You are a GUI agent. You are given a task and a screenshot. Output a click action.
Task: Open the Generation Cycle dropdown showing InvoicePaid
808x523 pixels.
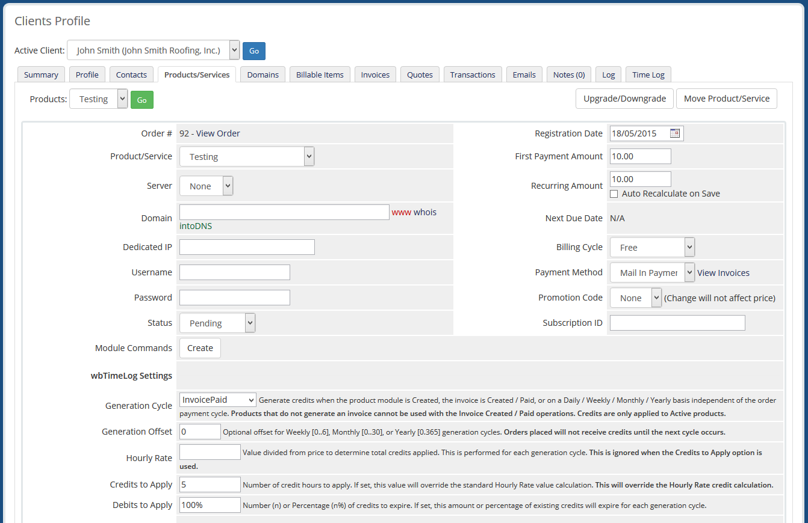tap(217, 399)
